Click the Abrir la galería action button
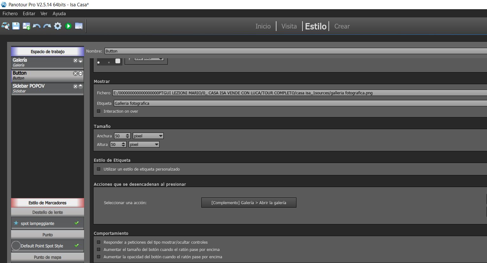The width and height of the screenshot is (487, 263). click(x=249, y=203)
